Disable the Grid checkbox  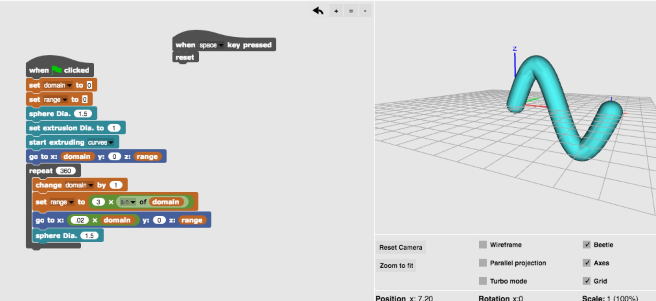[x=586, y=281]
